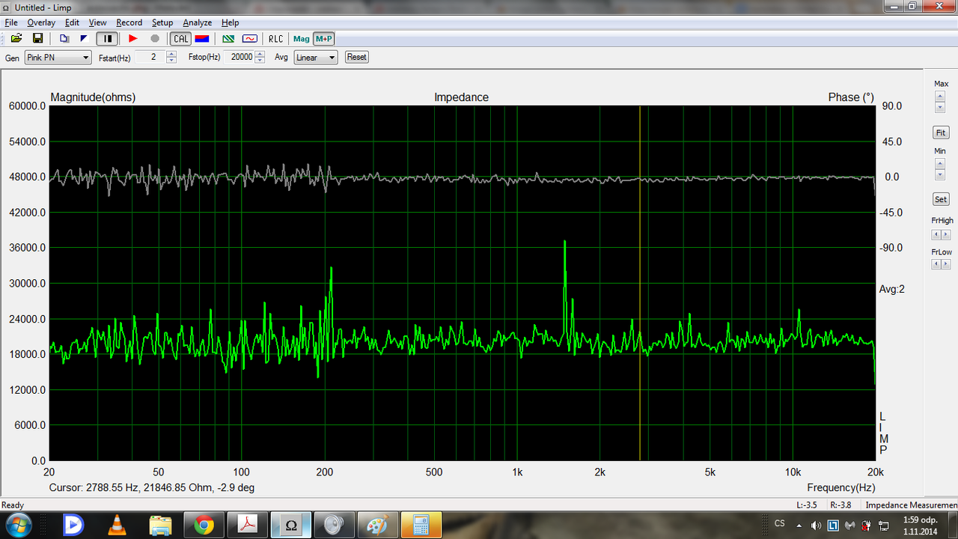Image resolution: width=958 pixels, height=539 pixels.
Task: Decrease Fstart frequency with the down arrow
Action: [172, 60]
